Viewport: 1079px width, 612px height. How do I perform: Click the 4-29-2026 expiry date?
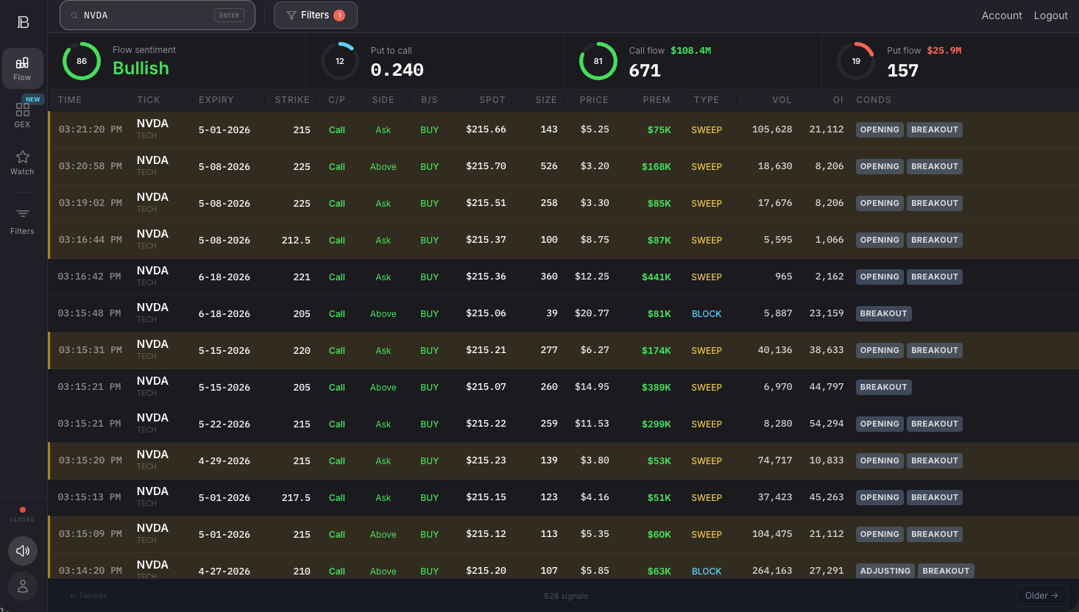pos(224,461)
